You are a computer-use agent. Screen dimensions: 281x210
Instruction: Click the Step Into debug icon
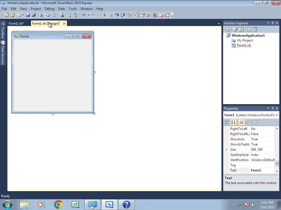(x=117, y=15)
